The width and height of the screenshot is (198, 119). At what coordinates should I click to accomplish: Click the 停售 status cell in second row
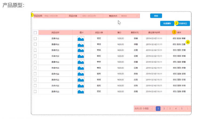coord(136,44)
